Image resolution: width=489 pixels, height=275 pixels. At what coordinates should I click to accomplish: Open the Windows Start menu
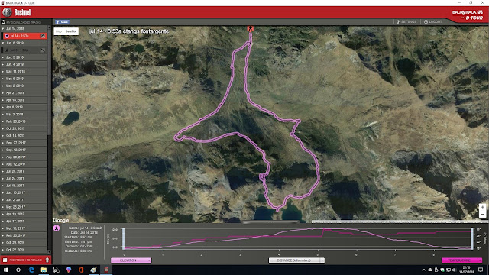(x=6, y=270)
